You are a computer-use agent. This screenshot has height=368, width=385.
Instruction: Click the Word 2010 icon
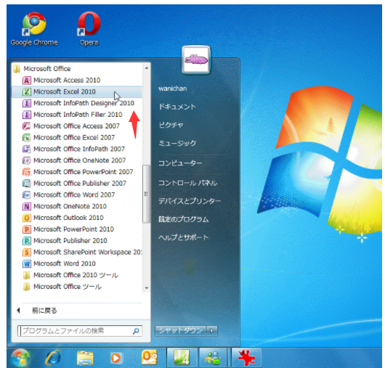coord(27,263)
